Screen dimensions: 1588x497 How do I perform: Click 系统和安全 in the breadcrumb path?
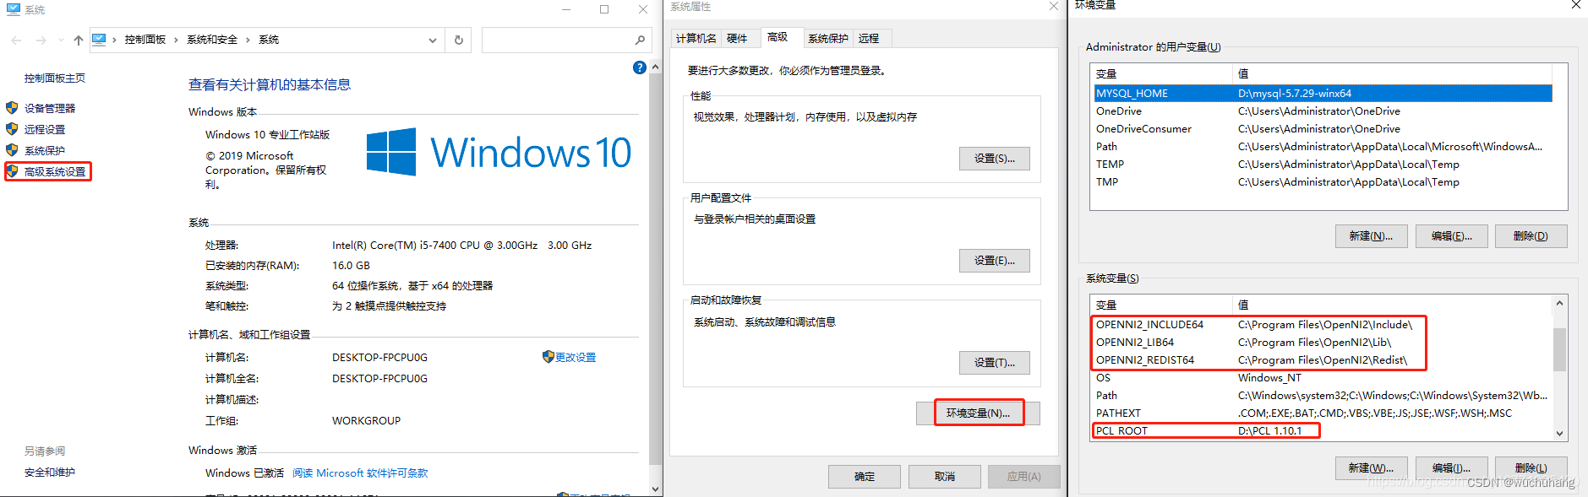pyautogui.click(x=212, y=40)
